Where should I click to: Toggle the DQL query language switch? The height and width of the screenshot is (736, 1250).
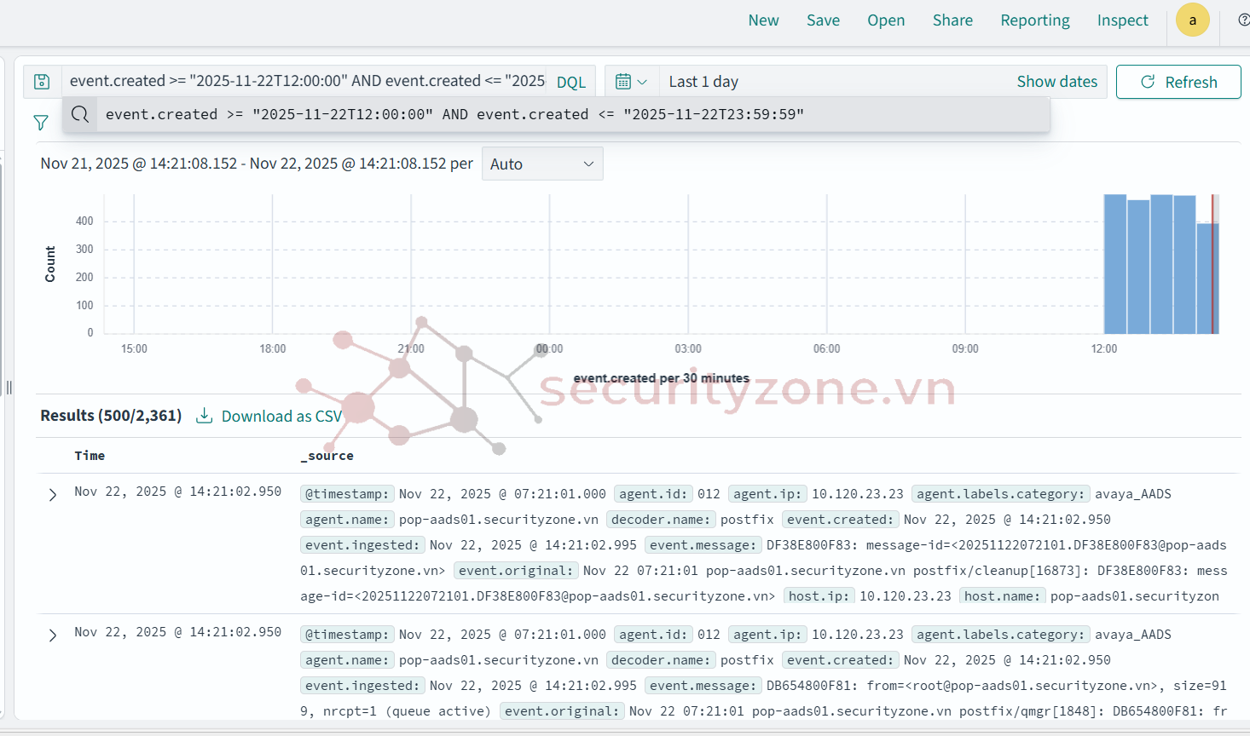(570, 82)
